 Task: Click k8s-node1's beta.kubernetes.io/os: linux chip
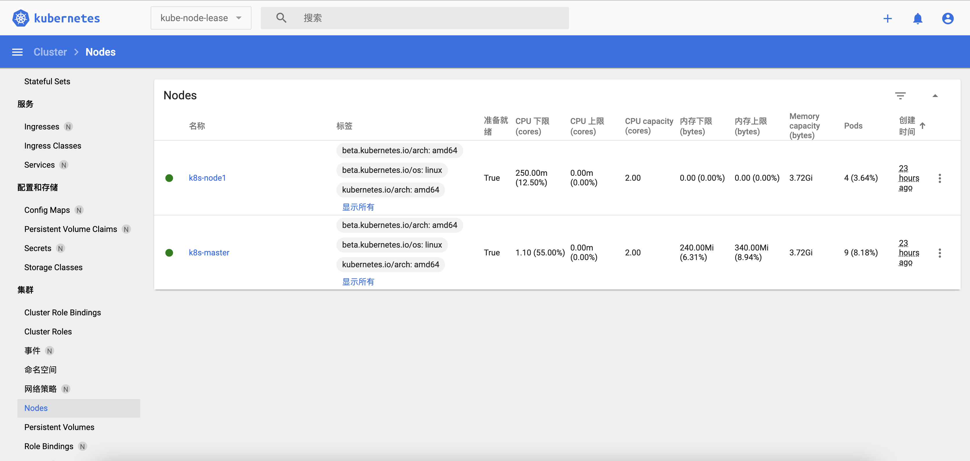392,170
